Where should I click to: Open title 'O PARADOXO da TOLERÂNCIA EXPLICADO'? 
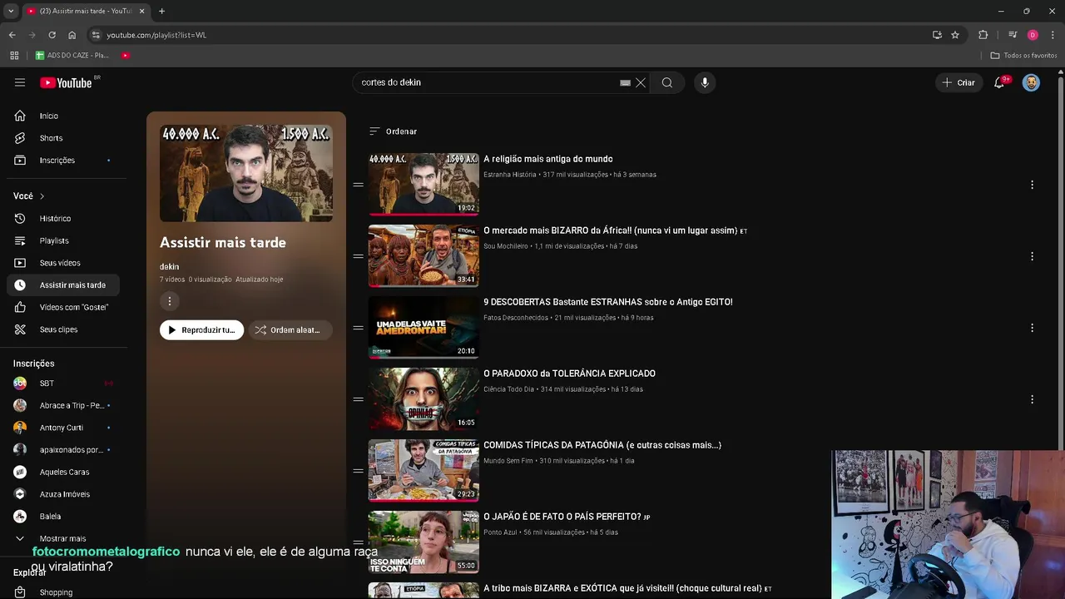pos(569,374)
